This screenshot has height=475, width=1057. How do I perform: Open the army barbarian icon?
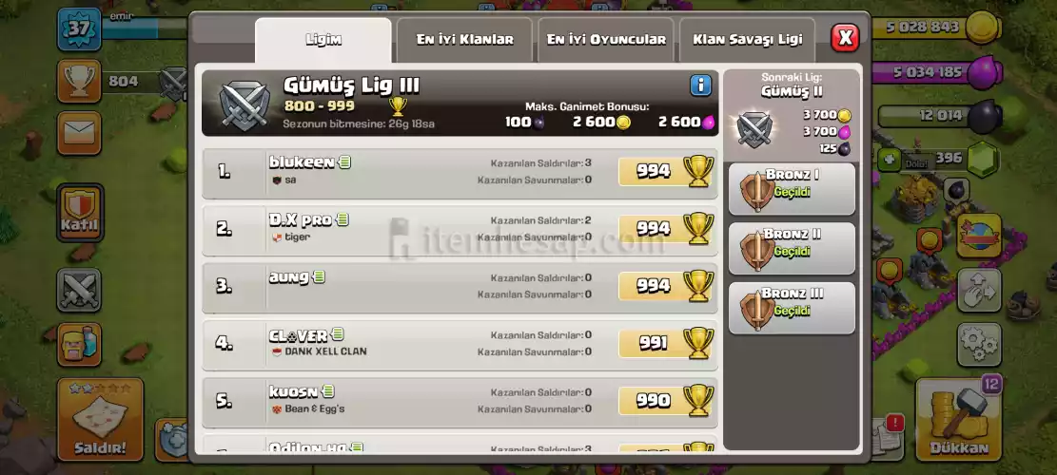point(79,345)
